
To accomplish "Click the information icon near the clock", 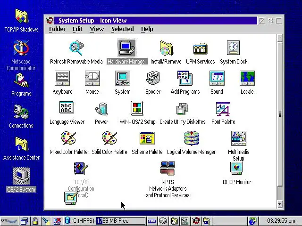I will pos(252,221).
